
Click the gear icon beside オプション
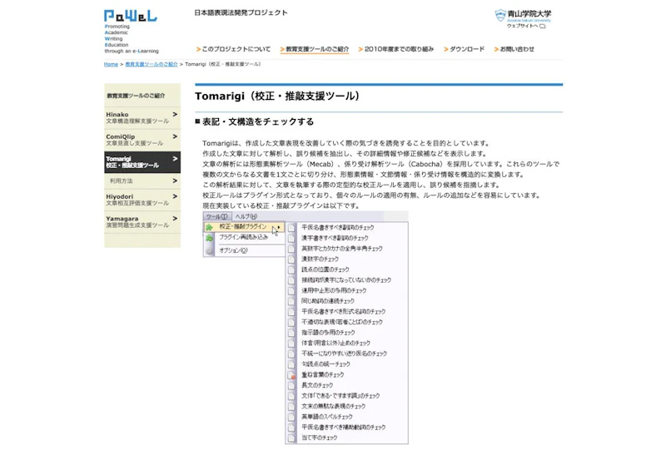209,251
